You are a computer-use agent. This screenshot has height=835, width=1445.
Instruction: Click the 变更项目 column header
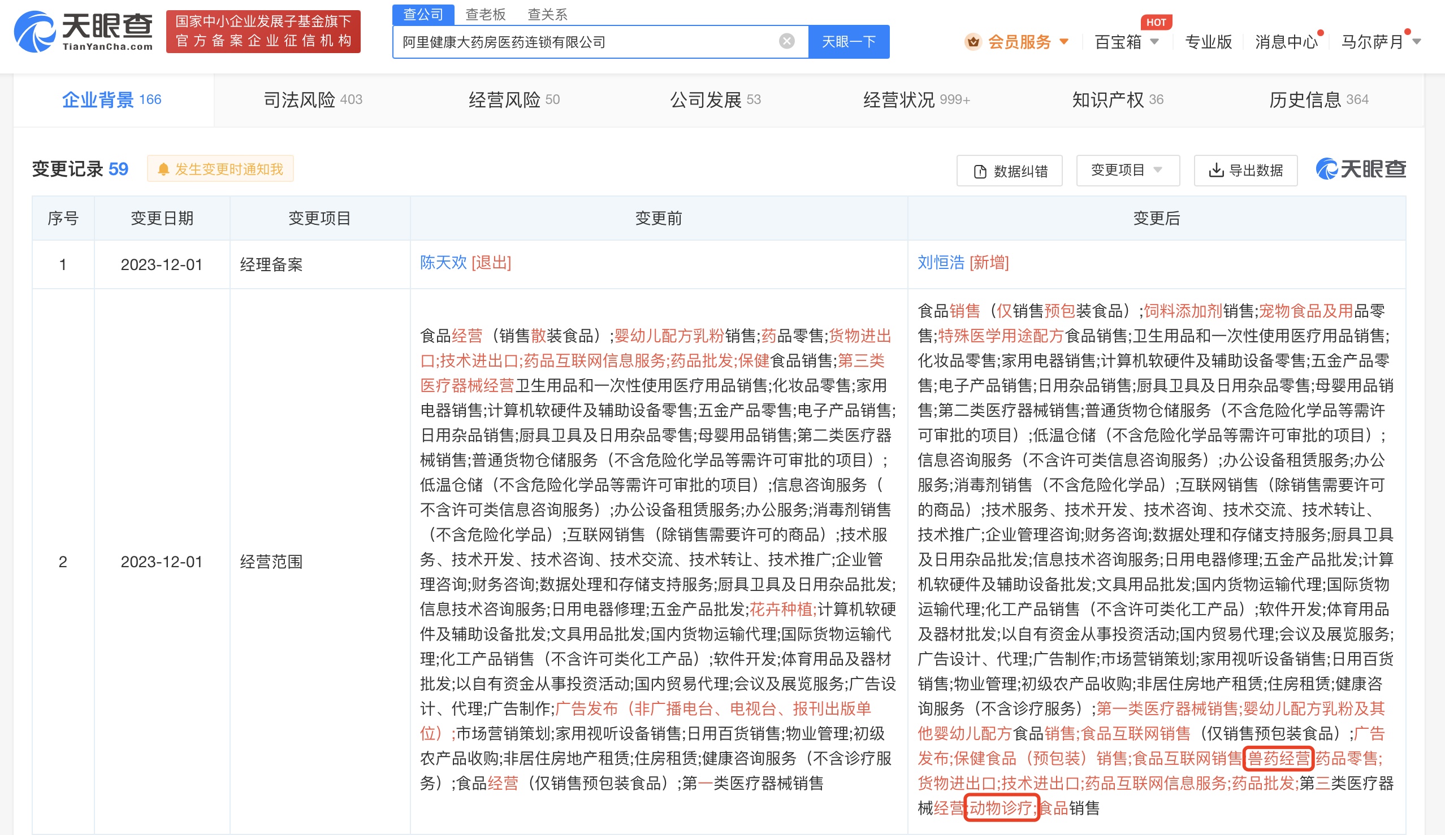[x=319, y=218]
